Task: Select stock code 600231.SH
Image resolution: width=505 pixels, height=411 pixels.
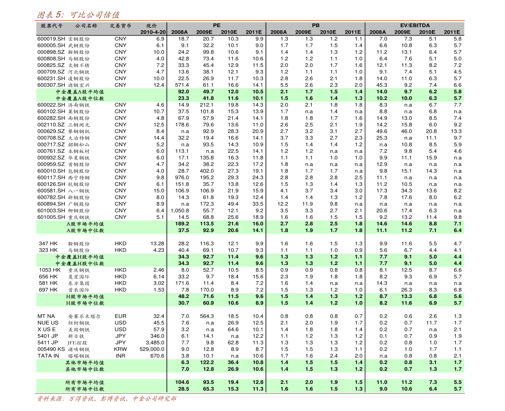Action: 51,78
